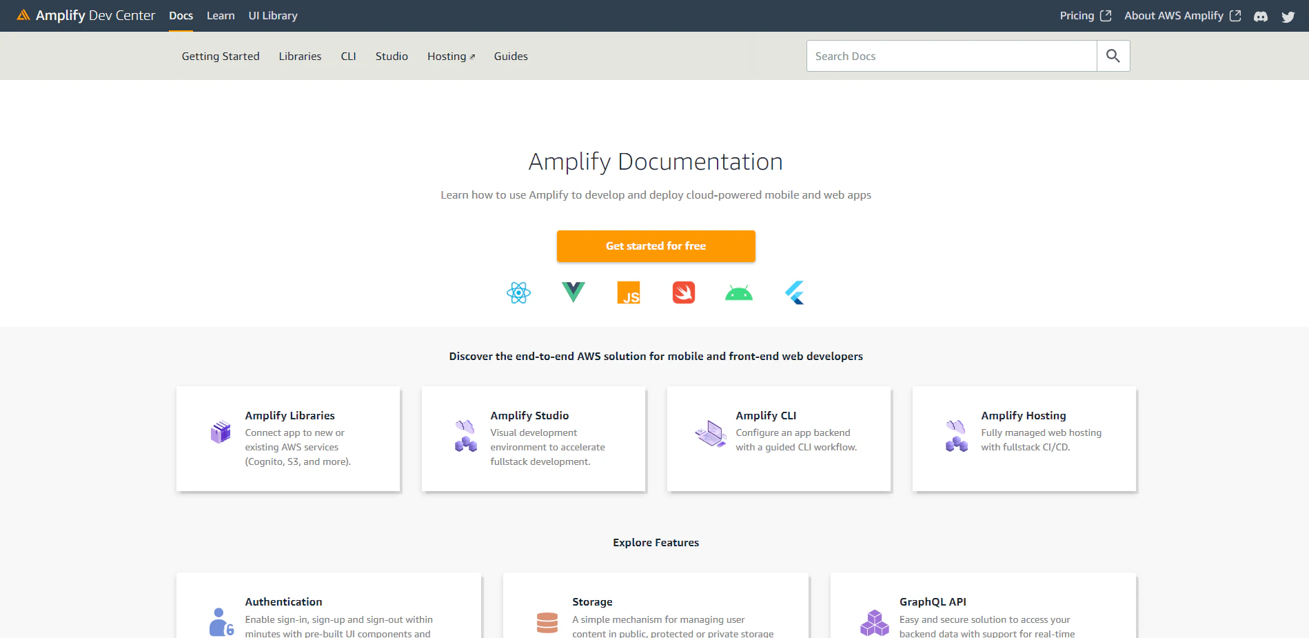Click the Amplify Libraries card icon
Viewport: 1309px width, 638px height.
(221, 432)
